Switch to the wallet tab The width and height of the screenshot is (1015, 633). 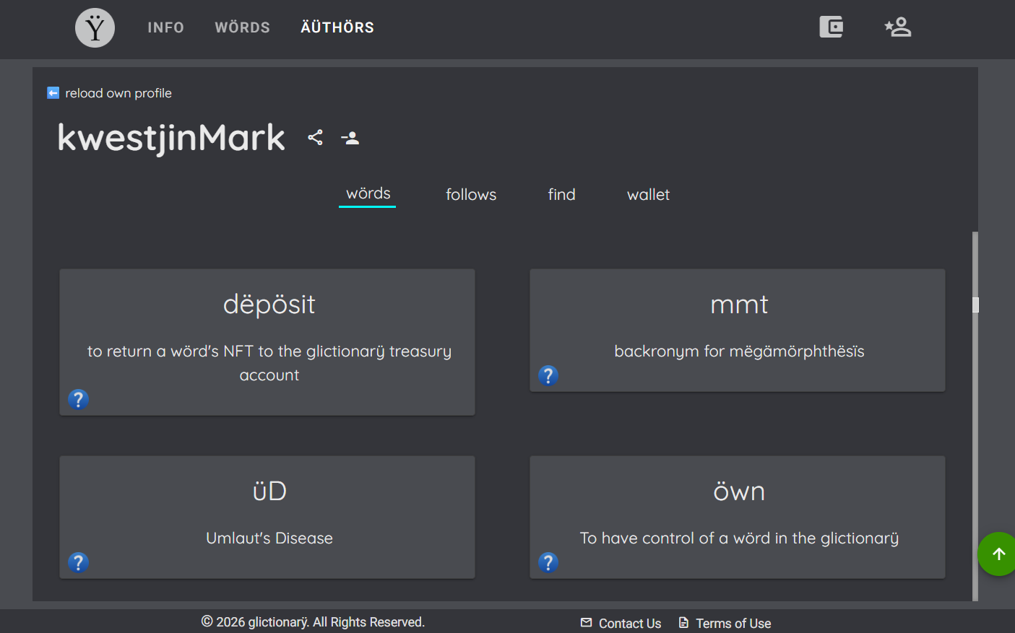click(648, 195)
